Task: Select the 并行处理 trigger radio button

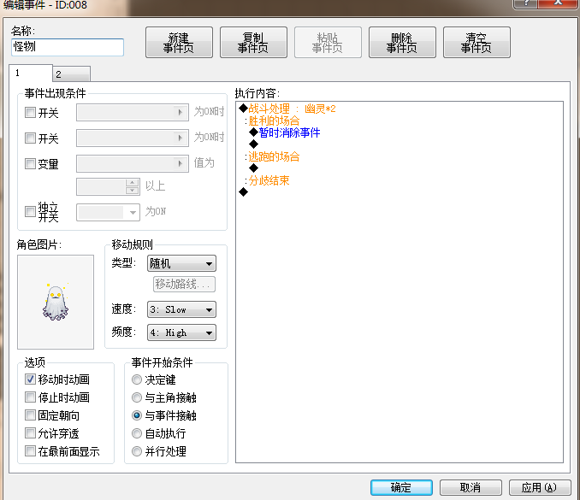Action: click(137, 451)
